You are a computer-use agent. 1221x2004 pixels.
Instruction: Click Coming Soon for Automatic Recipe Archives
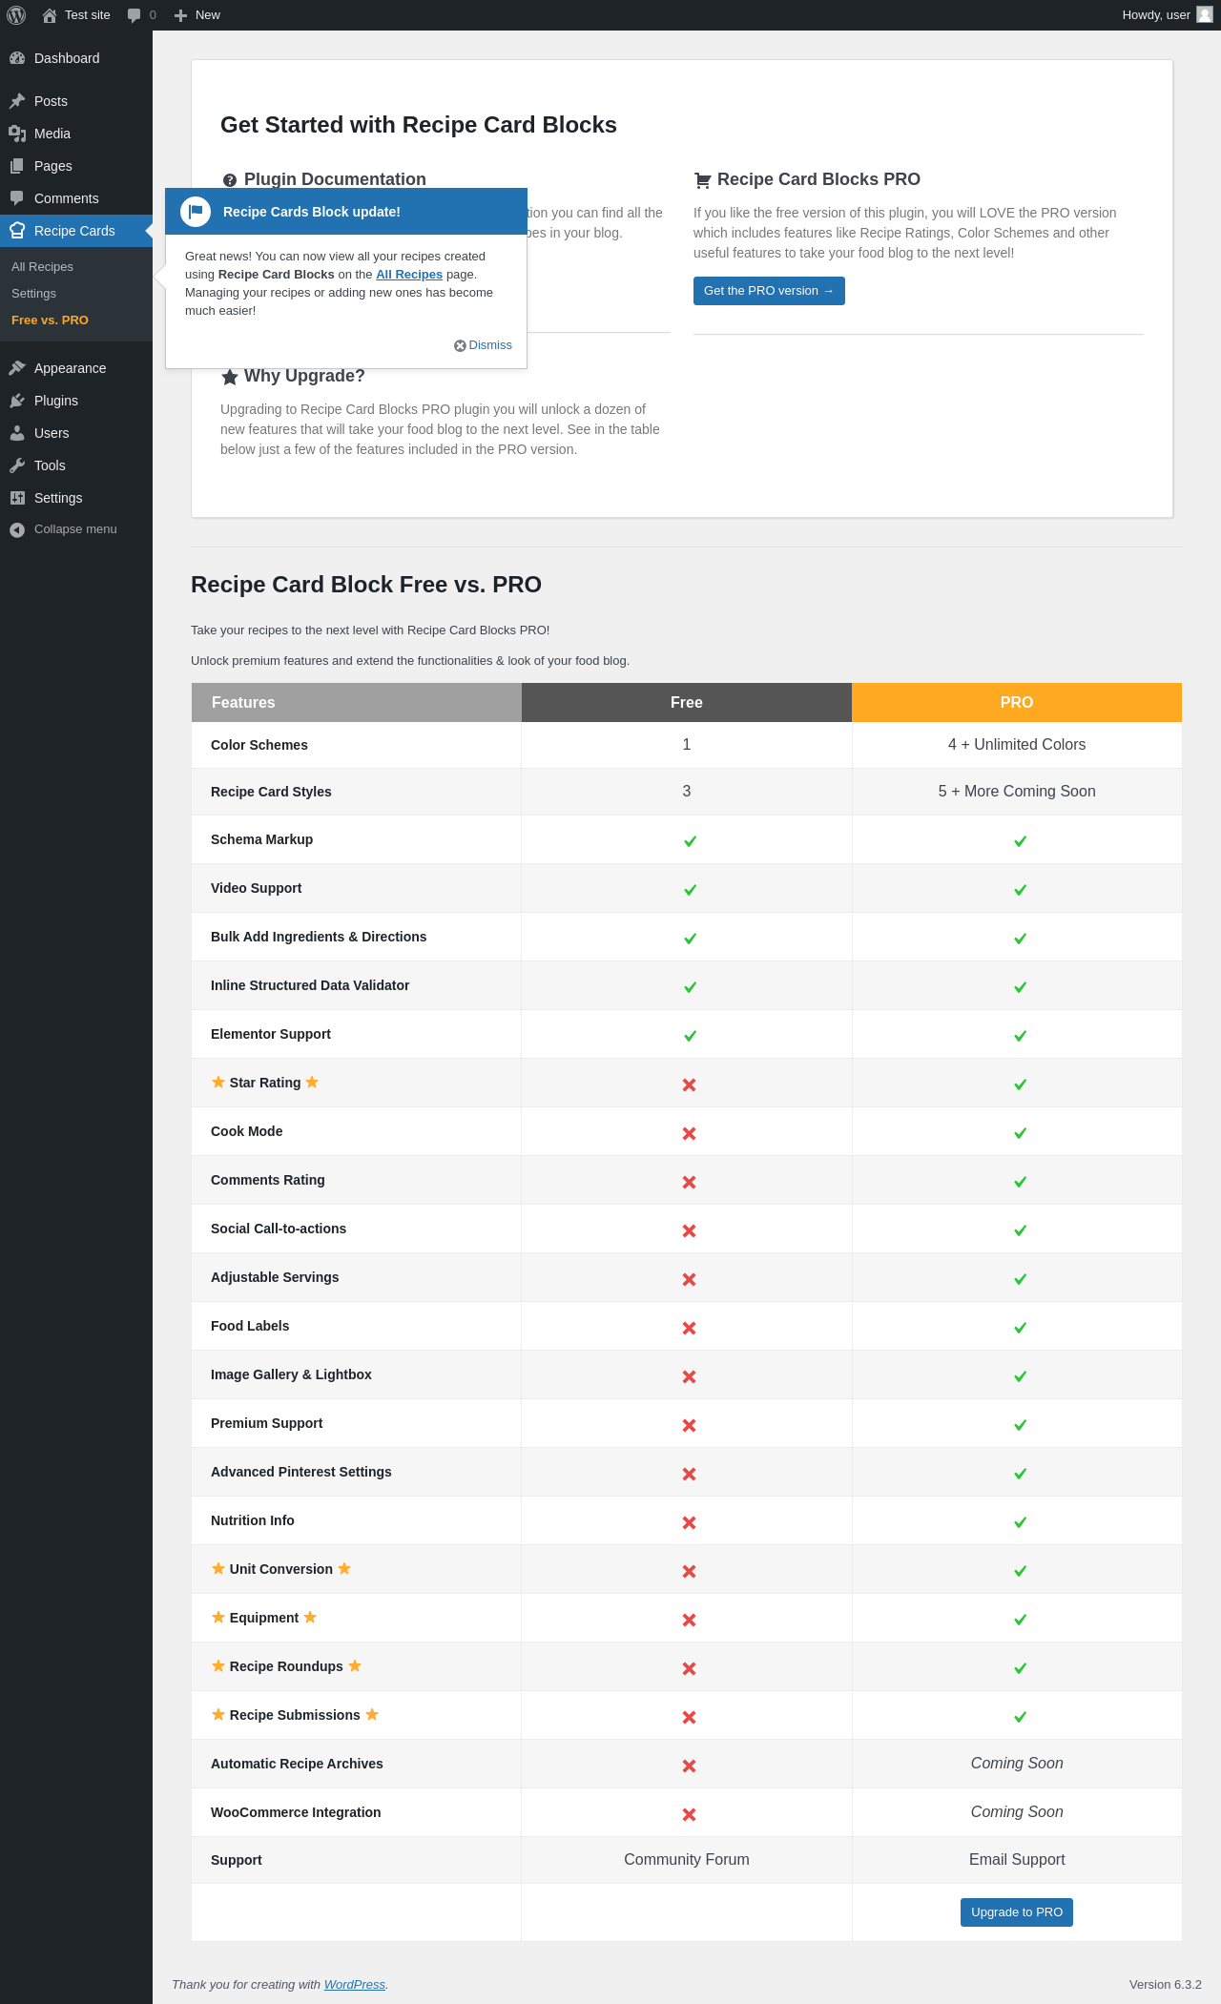[x=1017, y=1764]
